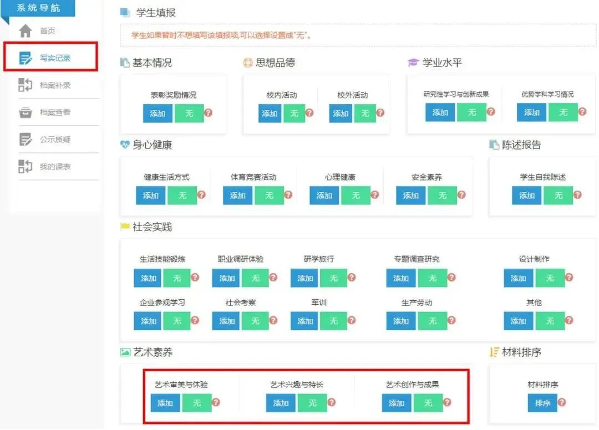Click 添加 under 研学旅行
Viewport: 599px width, 430px height.
[x=303, y=278]
